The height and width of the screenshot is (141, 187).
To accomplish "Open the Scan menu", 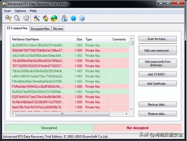I will [x=7, y=11].
